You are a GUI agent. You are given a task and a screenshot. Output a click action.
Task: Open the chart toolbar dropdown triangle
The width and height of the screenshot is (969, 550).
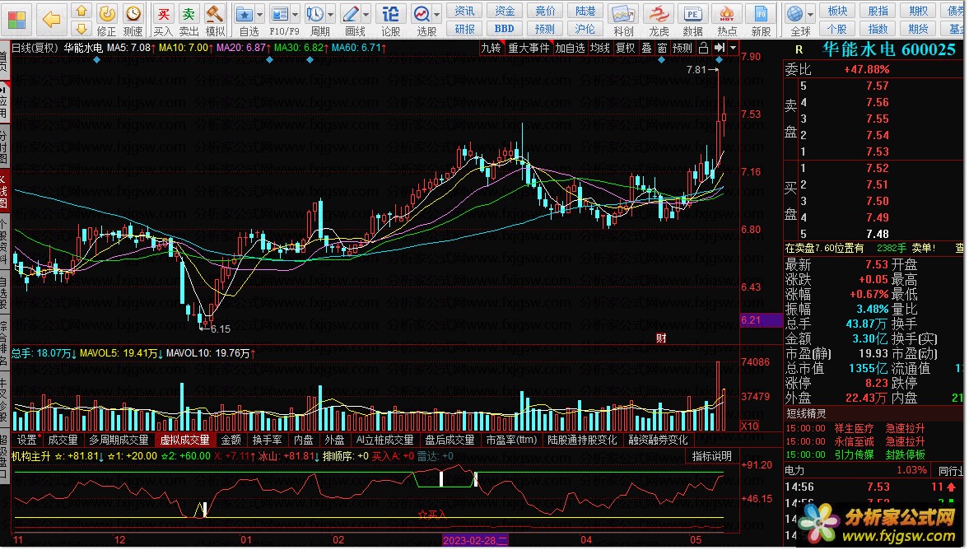pos(733,49)
